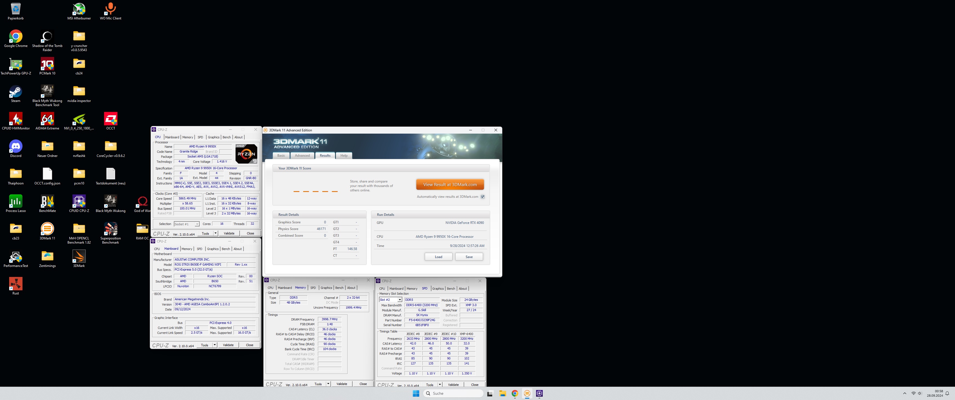Click the Ryzen logo in CPU-Z

246,154
